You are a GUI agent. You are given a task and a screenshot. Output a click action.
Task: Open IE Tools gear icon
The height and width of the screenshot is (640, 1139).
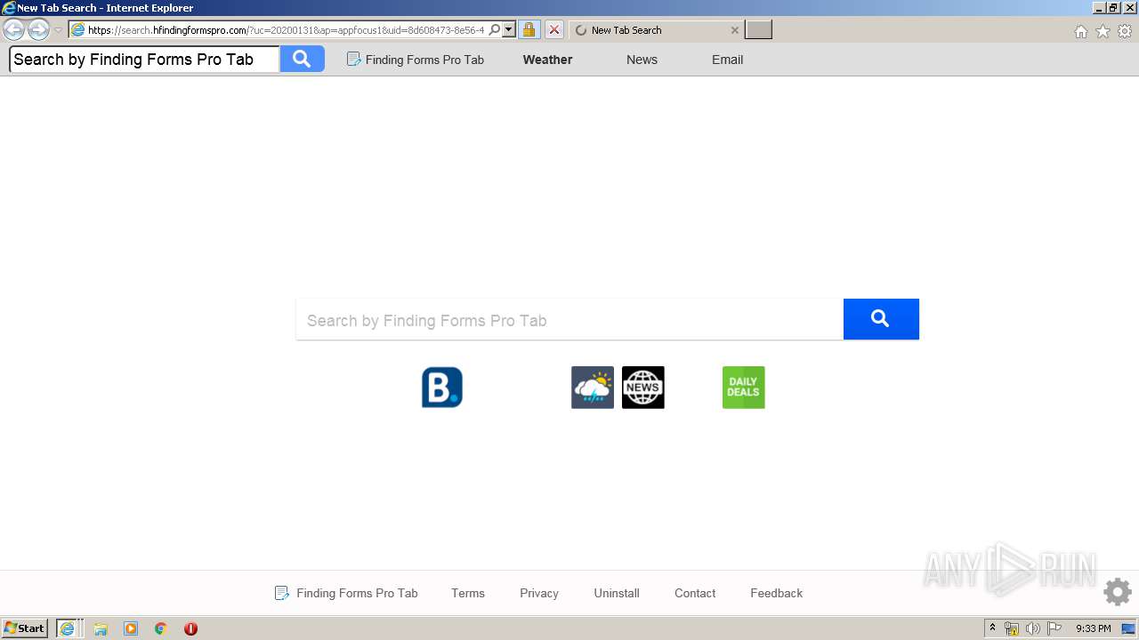(1125, 31)
